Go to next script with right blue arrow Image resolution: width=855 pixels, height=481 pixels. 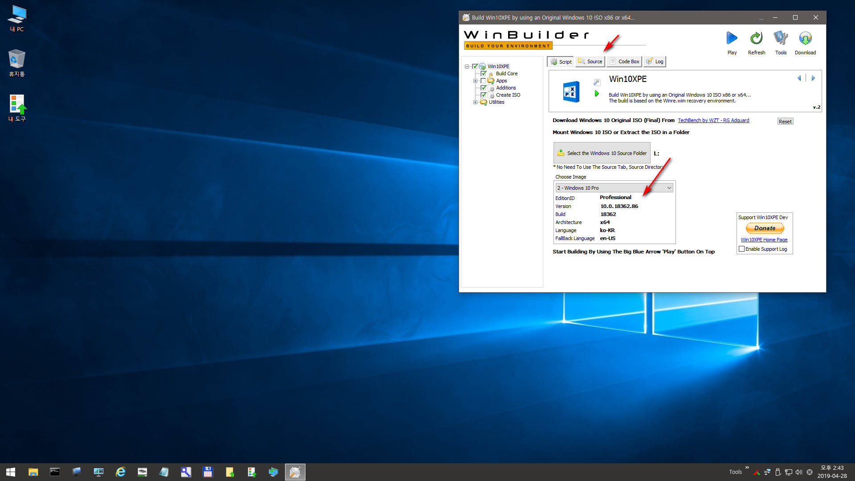tap(813, 78)
